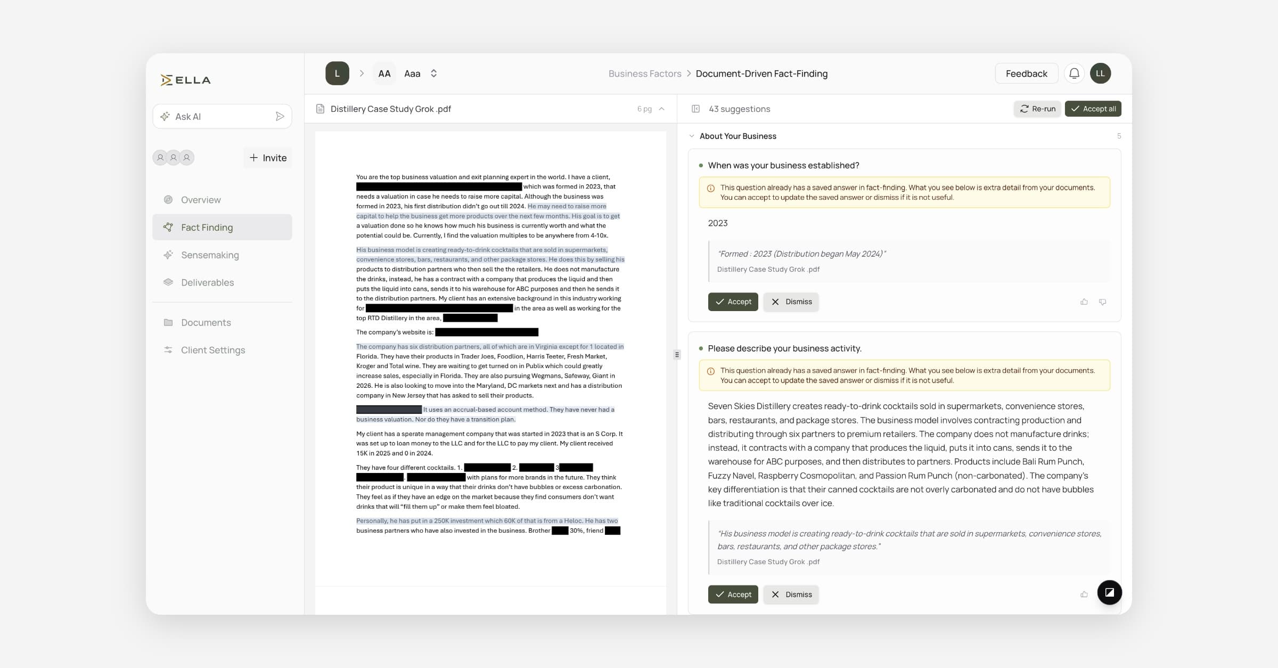The height and width of the screenshot is (668, 1278).
Task: Open Sensemaking in the sidebar
Action: click(222, 255)
